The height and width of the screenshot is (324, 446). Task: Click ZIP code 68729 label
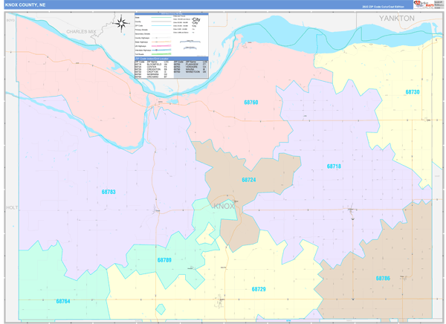(x=259, y=288)
